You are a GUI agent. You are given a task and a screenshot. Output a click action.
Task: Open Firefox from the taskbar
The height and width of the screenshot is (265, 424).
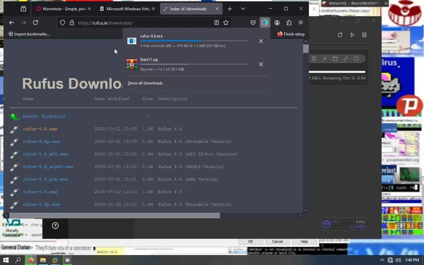tap(31, 260)
